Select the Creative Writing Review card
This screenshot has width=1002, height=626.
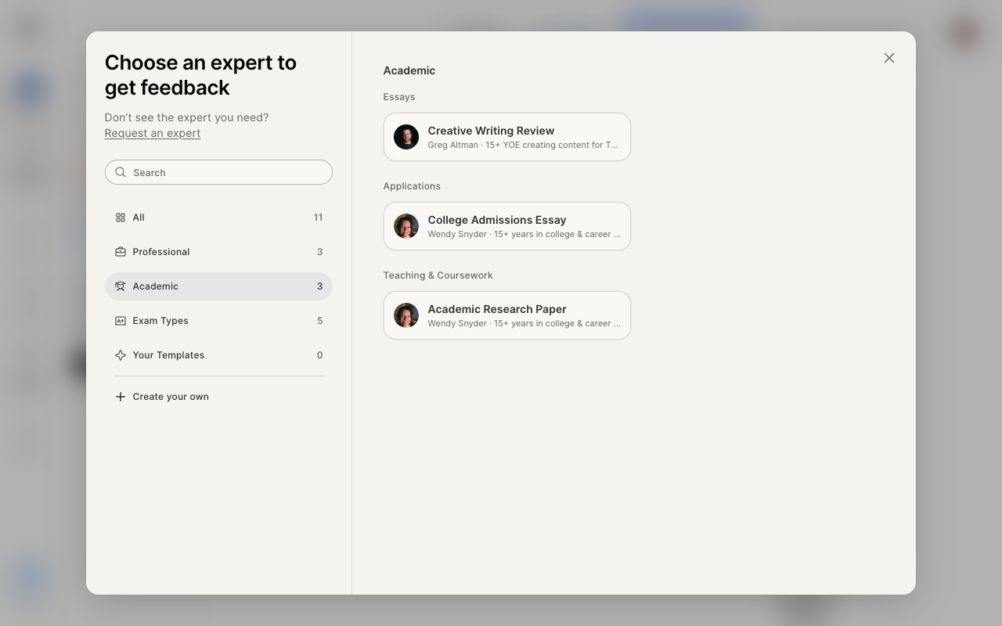pyautogui.click(x=507, y=137)
